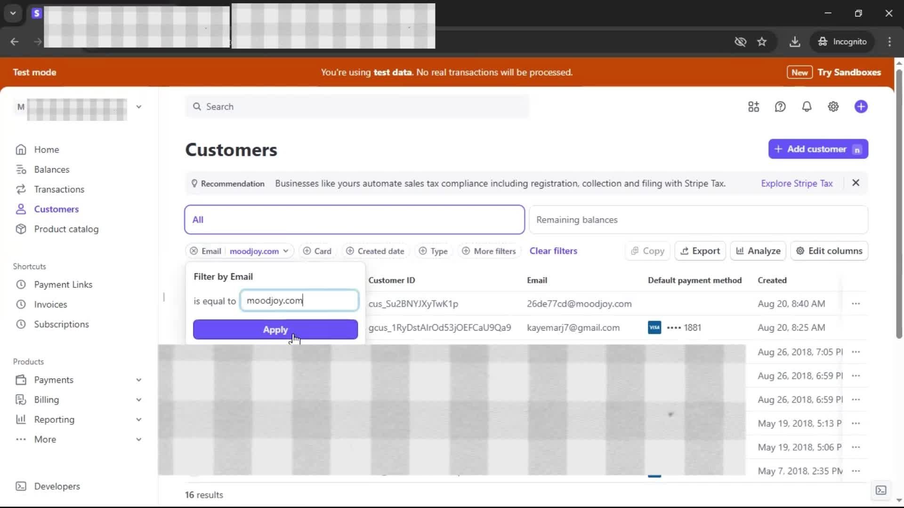Screen dimensions: 904x508
Task: Open the notifications bell icon
Action: pos(807,107)
